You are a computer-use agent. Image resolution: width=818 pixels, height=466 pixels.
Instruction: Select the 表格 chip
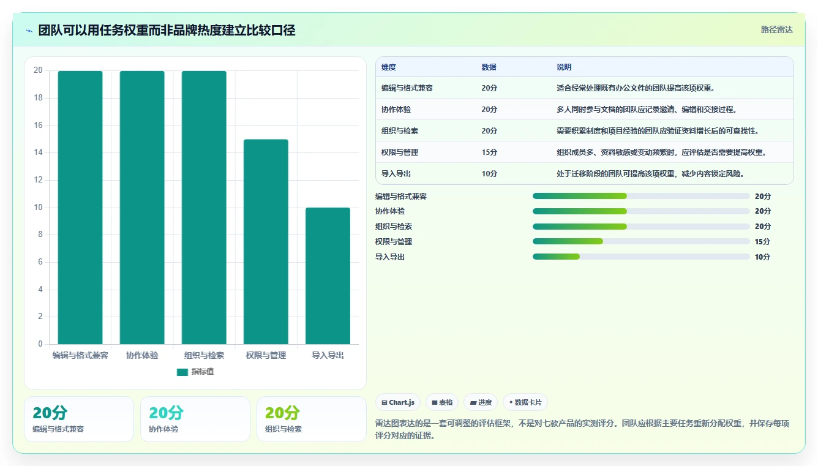pyautogui.click(x=442, y=402)
